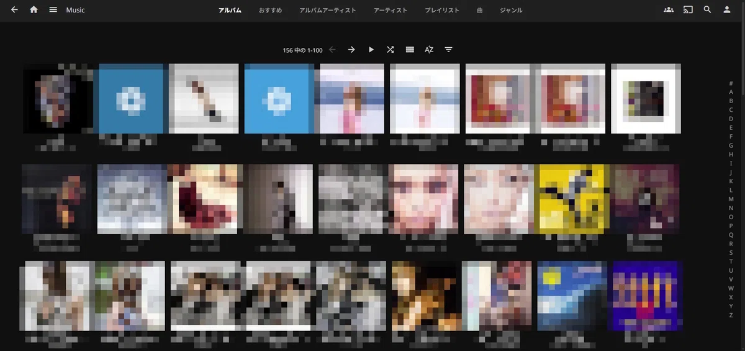The height and width of the screenshot is (351, 745).
Task: Jump to letter Z in alphabet picker
Action: (731, 315)
